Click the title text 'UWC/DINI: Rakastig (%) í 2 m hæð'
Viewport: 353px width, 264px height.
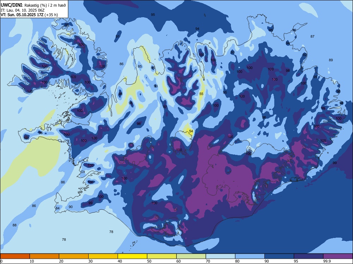point(33,5)
